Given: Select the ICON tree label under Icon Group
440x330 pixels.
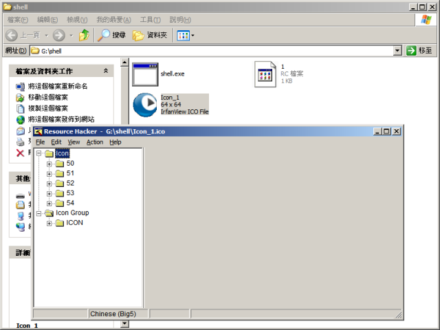Looking at the screenshot, I should pos(74,223).
